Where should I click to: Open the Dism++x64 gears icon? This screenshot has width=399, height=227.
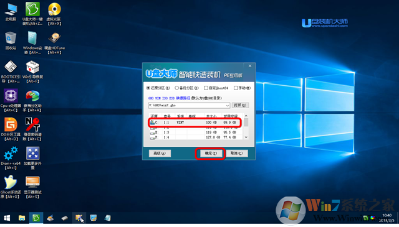(11, 158)
